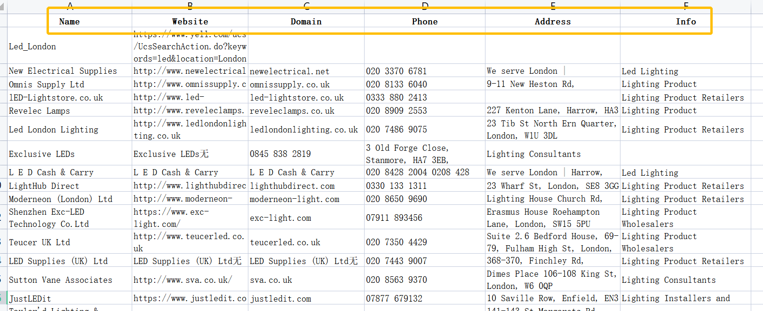Select the Teucer UK Ltd cell
763x311 pixels.
70,242
